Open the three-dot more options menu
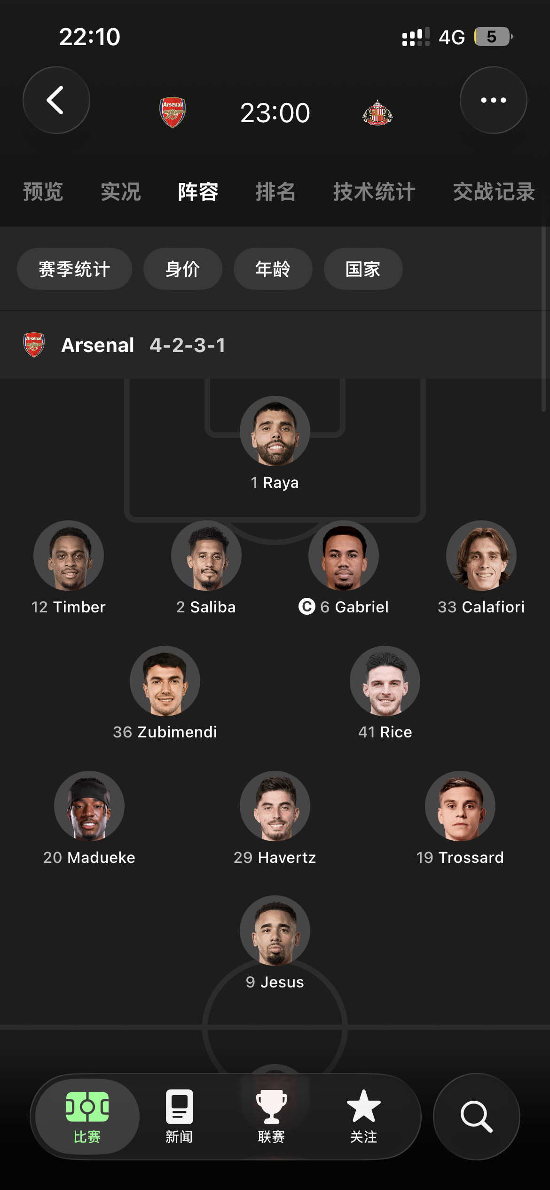Viewport: 550px width, 1190px height. [493, 100]
